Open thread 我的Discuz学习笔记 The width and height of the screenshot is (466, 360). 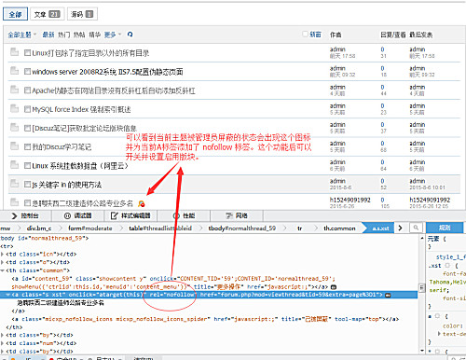tap(62, 146)
